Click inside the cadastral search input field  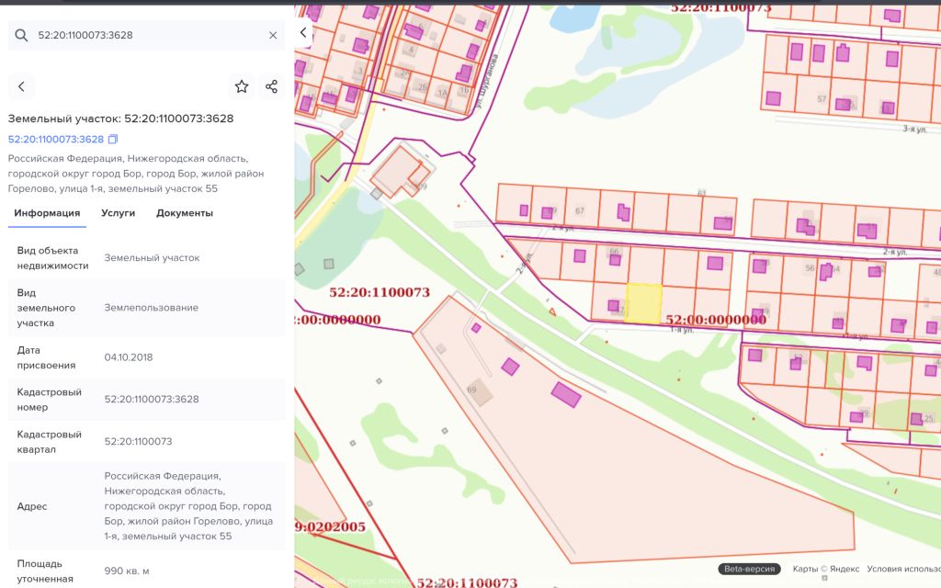tap(147, 35)
